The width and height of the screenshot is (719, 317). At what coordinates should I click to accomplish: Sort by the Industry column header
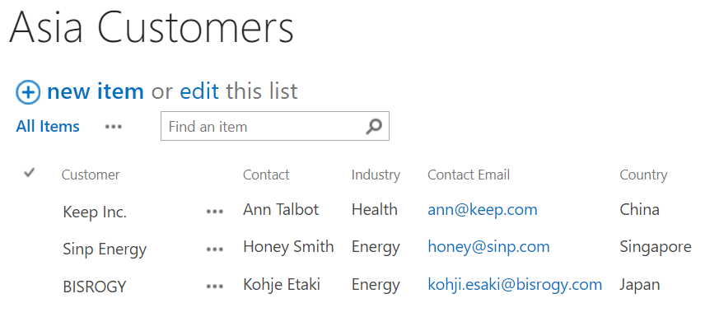376,175
